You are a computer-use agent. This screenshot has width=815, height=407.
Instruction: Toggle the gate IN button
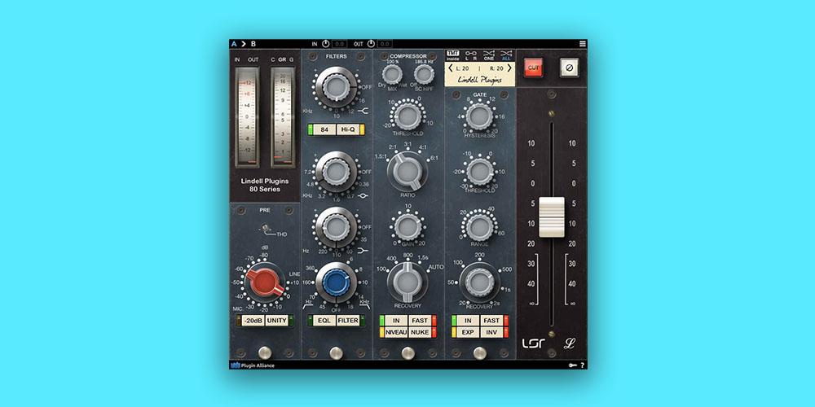[468, 320]
